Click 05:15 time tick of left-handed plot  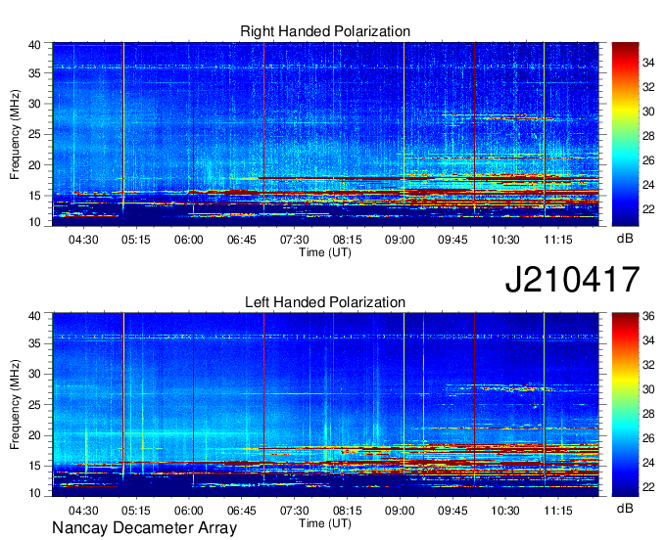tap(136, 511)
